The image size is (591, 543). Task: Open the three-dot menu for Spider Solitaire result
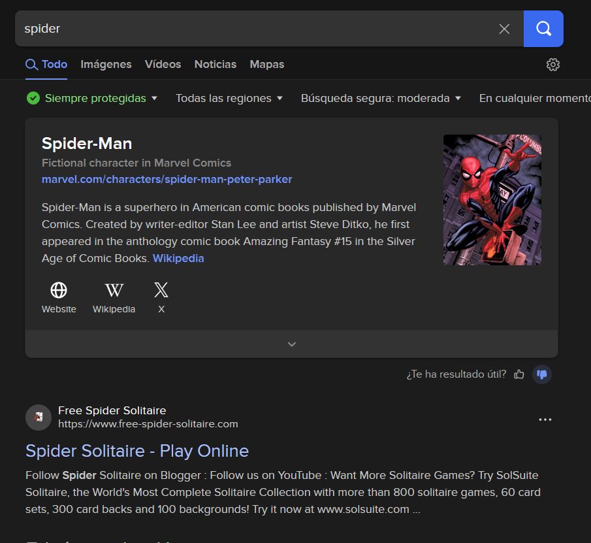pyautogui.click(x=545, y=420)
